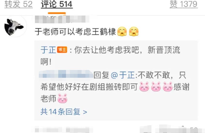Expand 共14条回复 replies
This screenshot has width=205, height=133.
(x=64, y=112)
